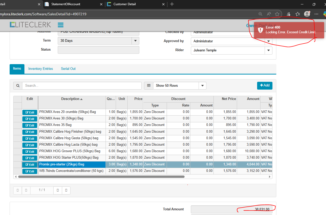326x215 pixels.
Task: Open the LiteClerk hamburger menu
Action: pos(61,25)
